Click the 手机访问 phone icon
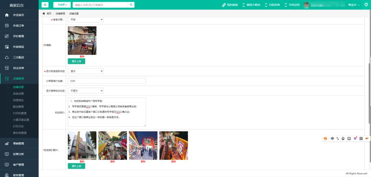Viewport: 371px width, 177px height. pyautogui.click(x=285, y=5)
